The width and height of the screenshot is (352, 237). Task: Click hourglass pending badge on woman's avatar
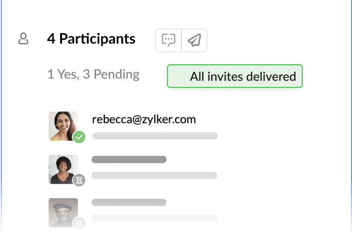pyautogui.click(x=79, y=180)
